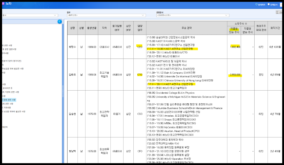This screenshot has height=165, width=284.
Task: Open the 첨부 dropdown
Action: [106, 15]
